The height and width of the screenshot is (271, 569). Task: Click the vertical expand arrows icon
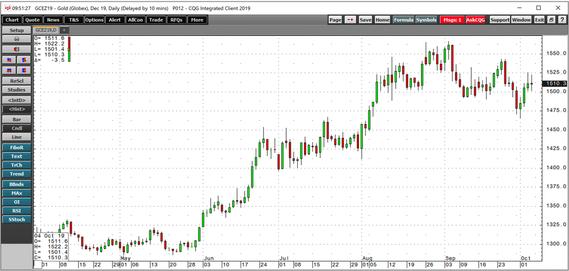pyautogui.click(x=24, y=60)
